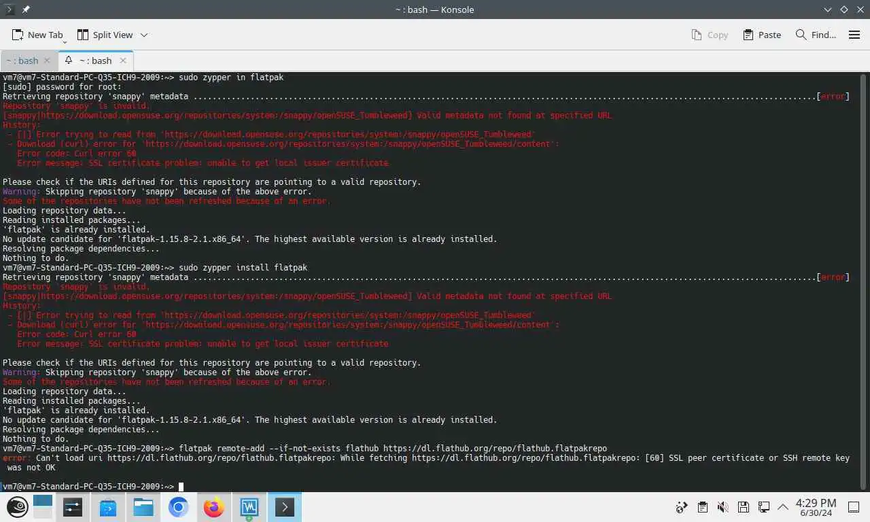Click the terminal cursor at the last prompt
This screenshot has height=522, width=870.
coord(181,487)
